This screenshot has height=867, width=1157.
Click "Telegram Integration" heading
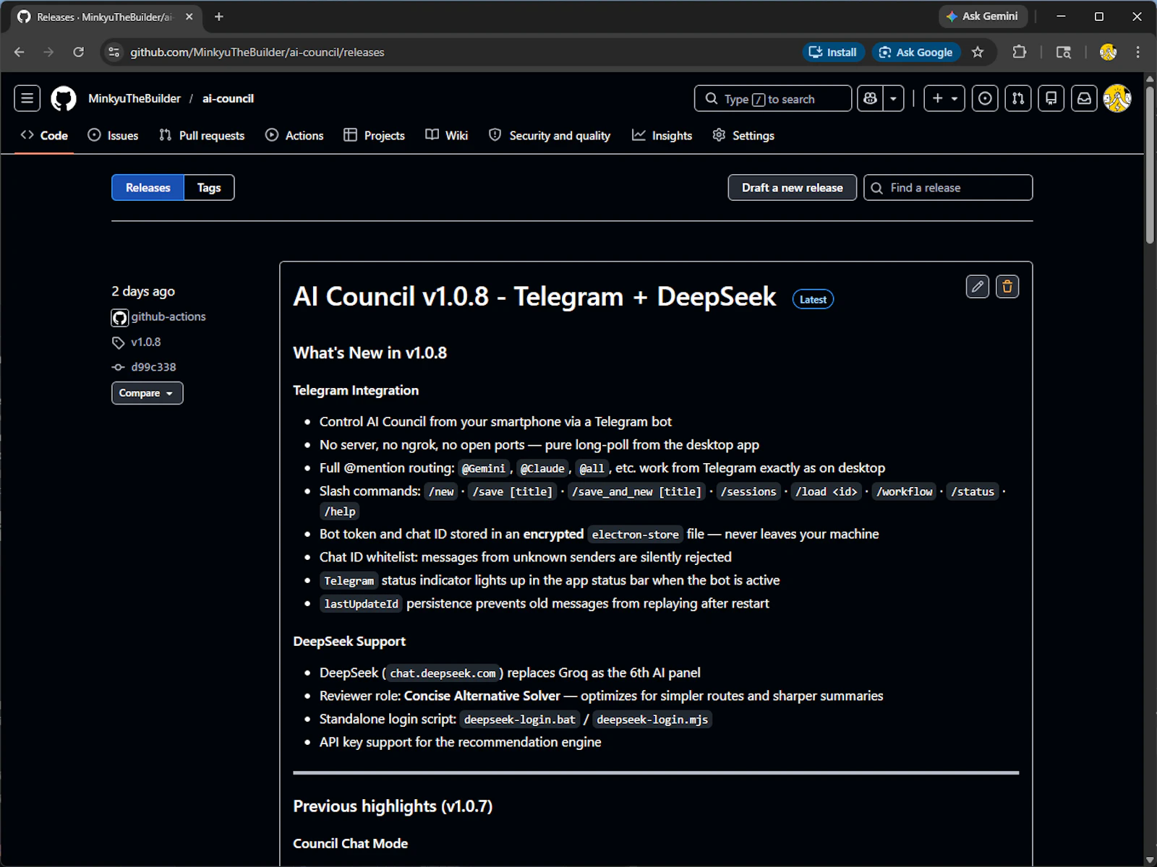(x=356, y=390)
